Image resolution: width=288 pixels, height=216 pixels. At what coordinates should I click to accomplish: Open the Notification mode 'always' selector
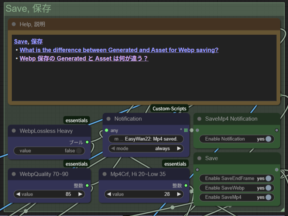pyautogui.click(x=146, y=148)
